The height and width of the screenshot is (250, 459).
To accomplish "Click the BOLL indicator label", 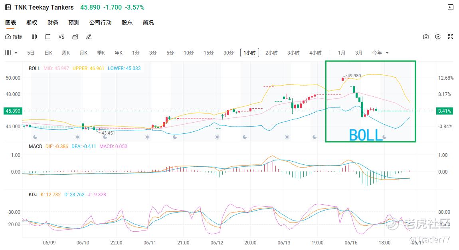I will point(34,68).
